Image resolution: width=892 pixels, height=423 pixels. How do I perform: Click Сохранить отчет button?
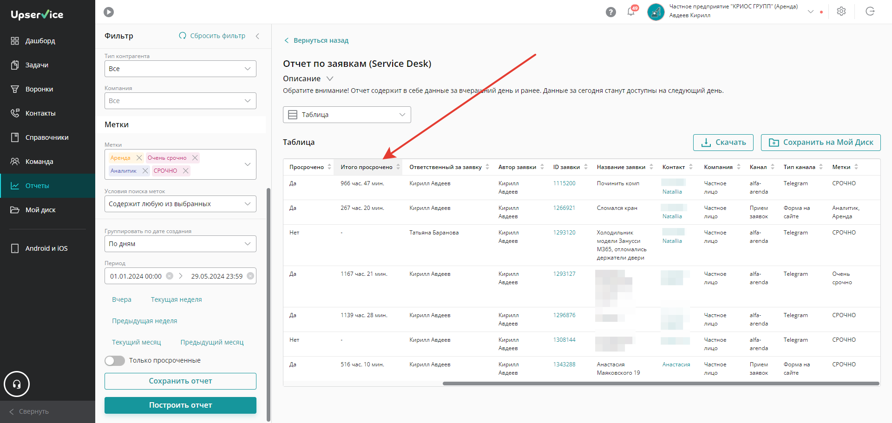coord(180,381)
